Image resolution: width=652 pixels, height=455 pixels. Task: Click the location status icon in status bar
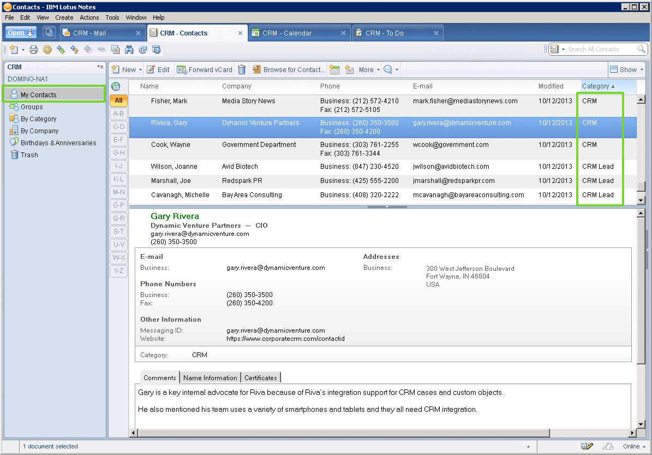coord(607,446)
